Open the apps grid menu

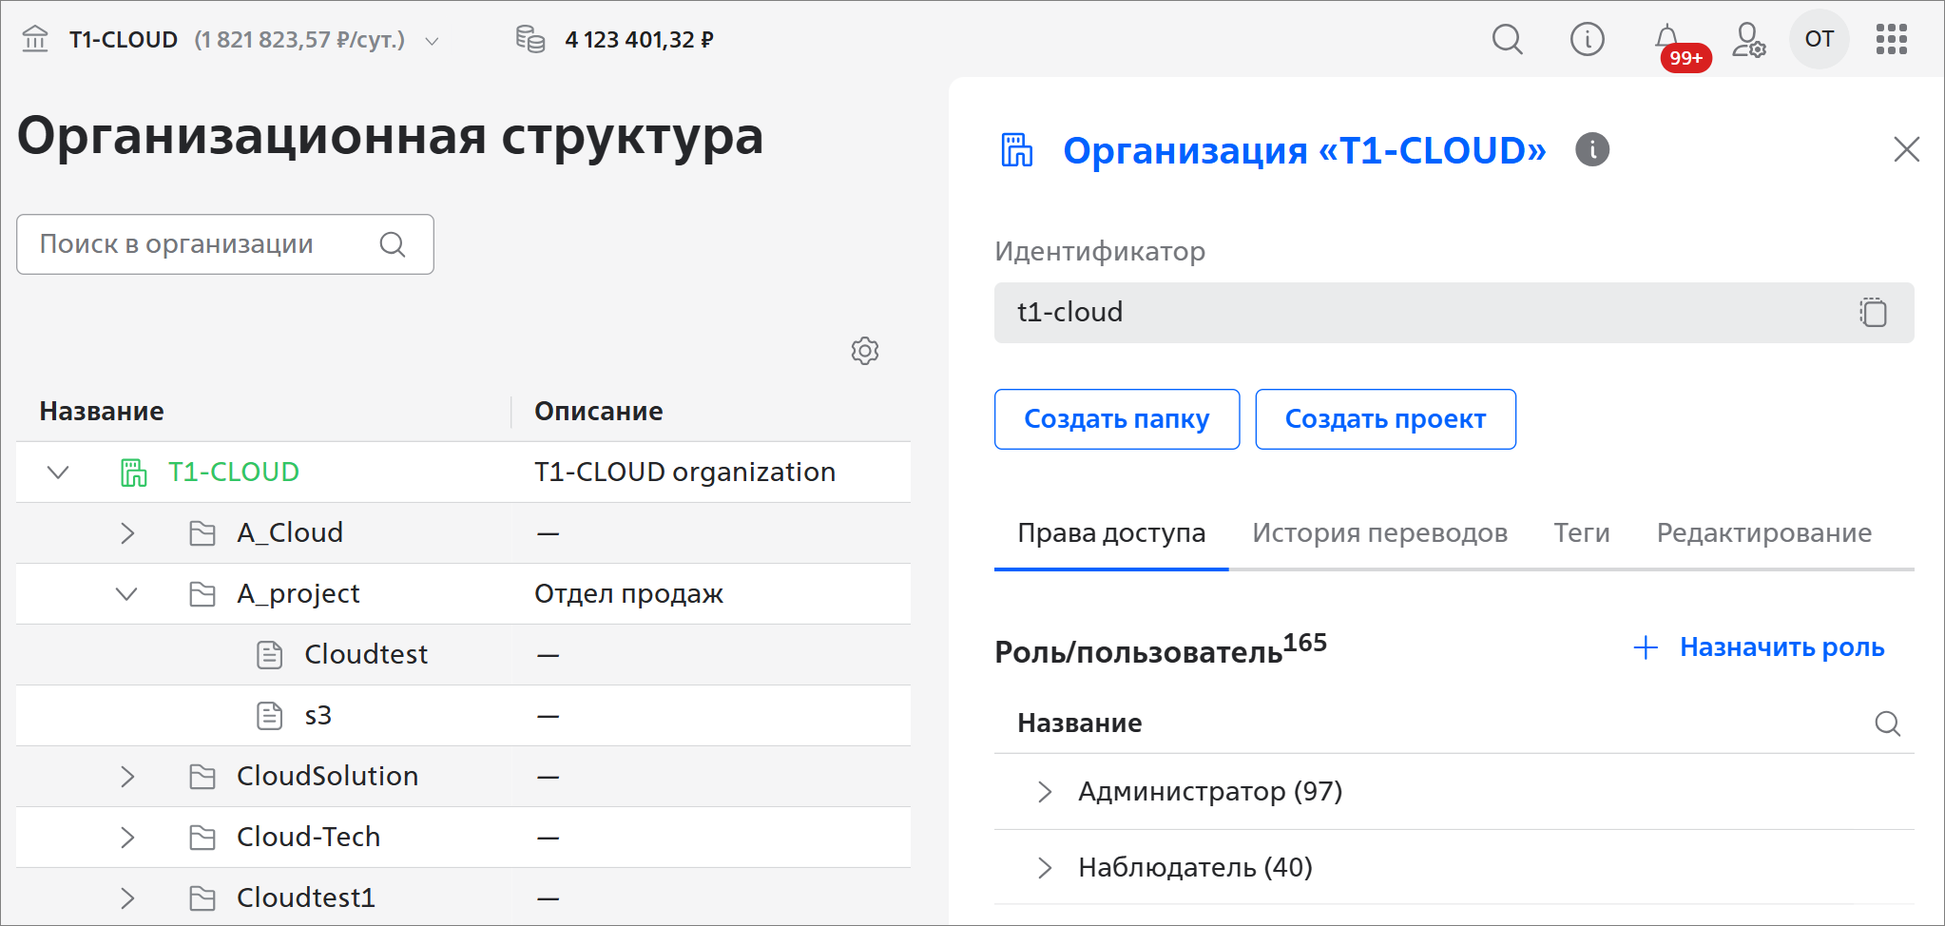[x=1891, y=39]
